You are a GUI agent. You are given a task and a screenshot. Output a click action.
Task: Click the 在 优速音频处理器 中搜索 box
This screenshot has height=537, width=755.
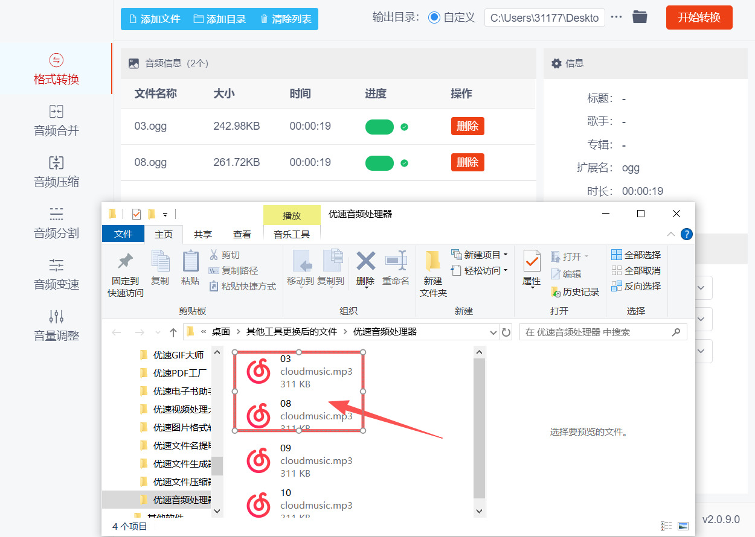[x=603, y=332]
